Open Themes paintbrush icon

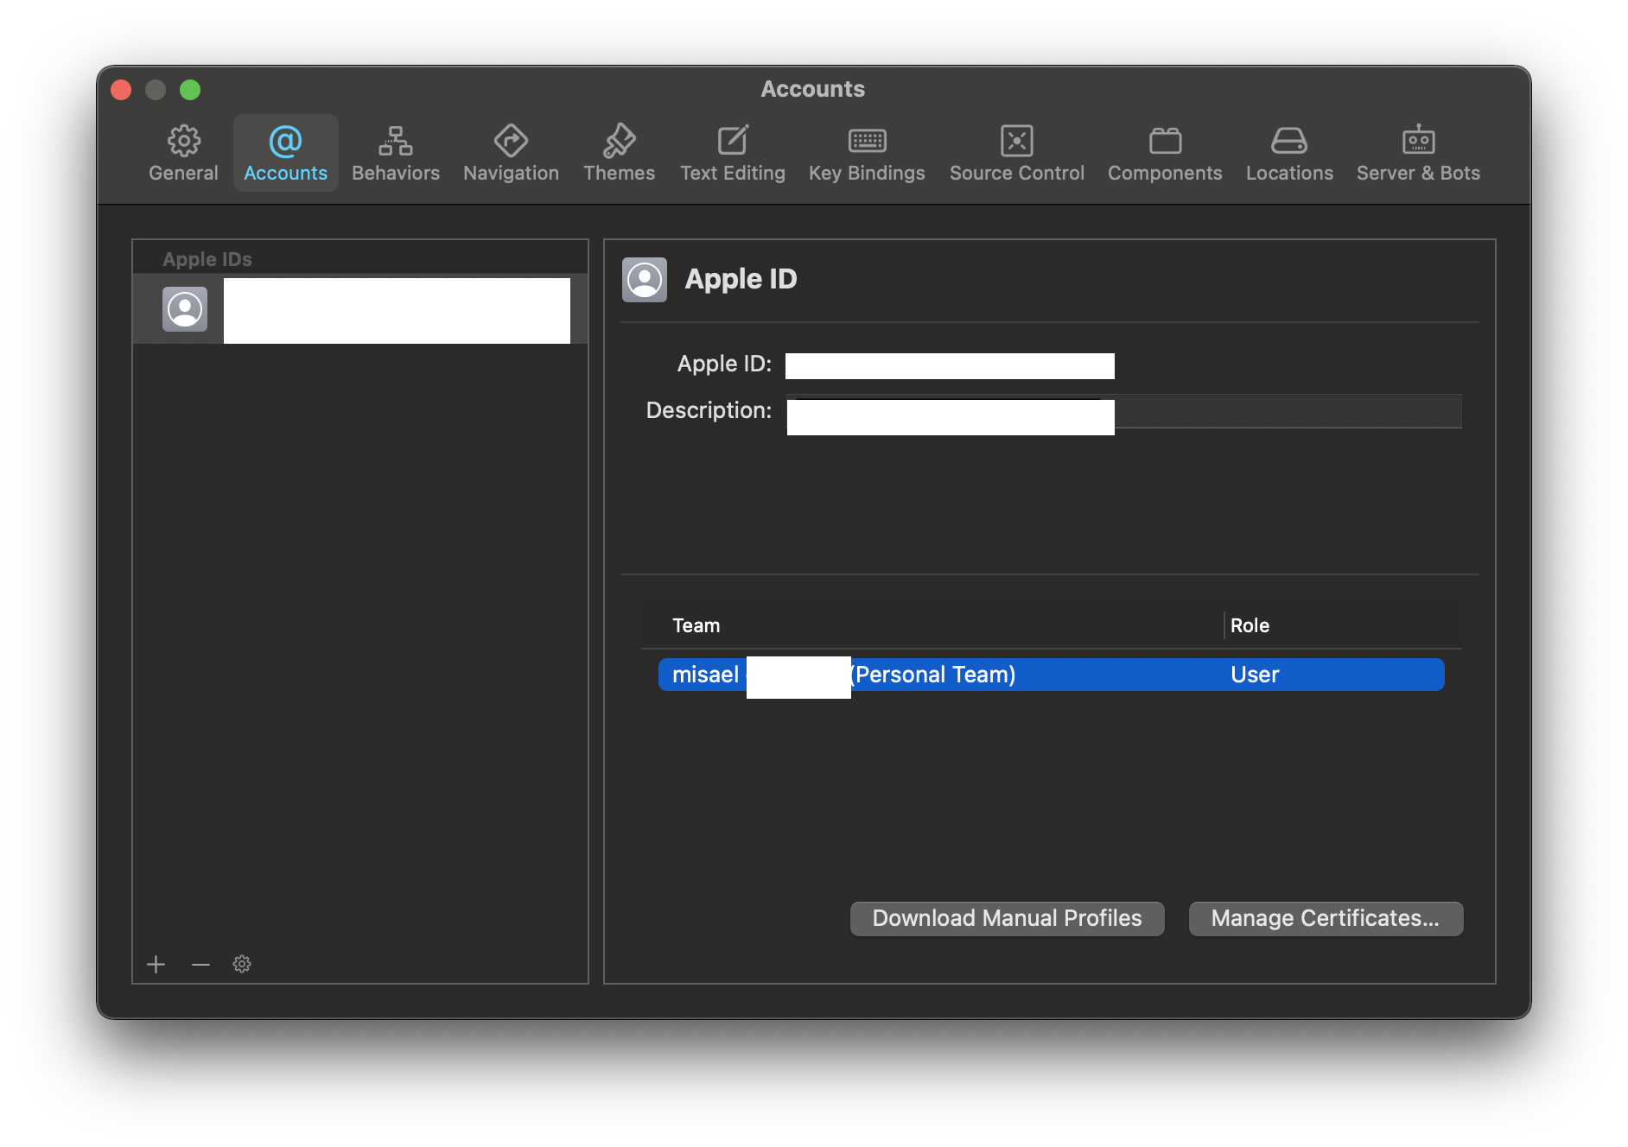pos(619,141)
